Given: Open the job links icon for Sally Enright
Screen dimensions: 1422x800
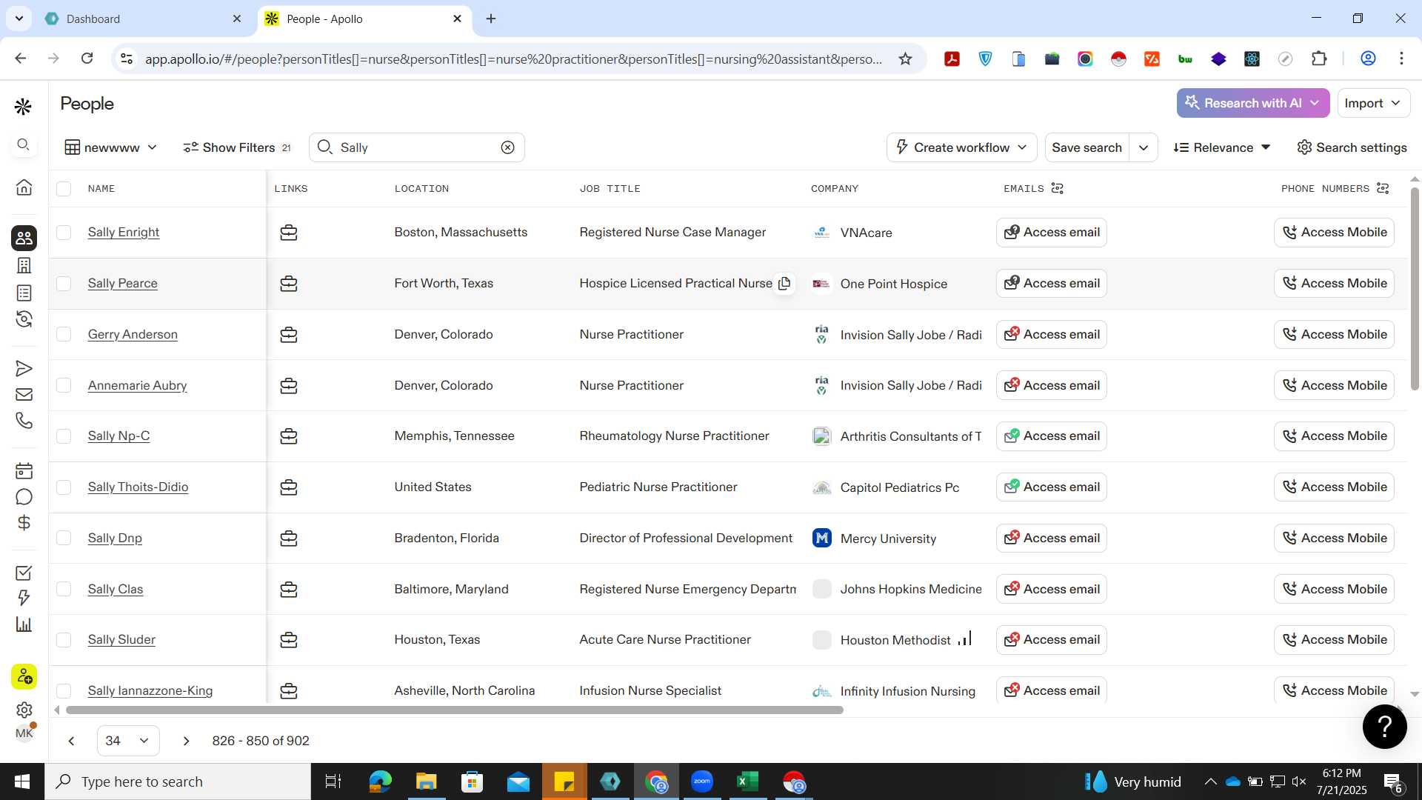Looking at the screenshot, I should (x=289, y=233).
